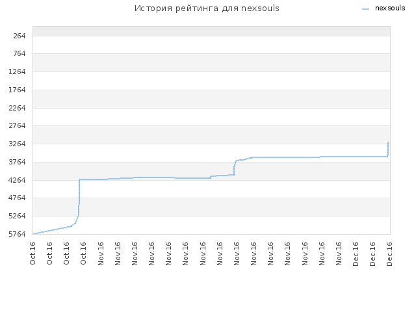Screen dimensions: 416x312
Task: Click the 5764 y-axis label
Action: [x=18, y=234]
